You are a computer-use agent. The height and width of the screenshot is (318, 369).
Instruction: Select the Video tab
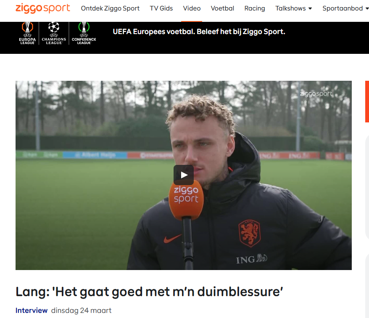click(x=192, y=8)
